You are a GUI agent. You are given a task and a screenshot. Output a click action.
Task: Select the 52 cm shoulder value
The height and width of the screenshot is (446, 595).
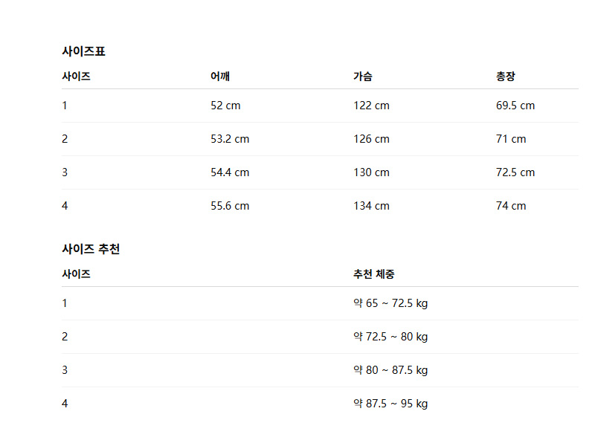tap(225, 106)
